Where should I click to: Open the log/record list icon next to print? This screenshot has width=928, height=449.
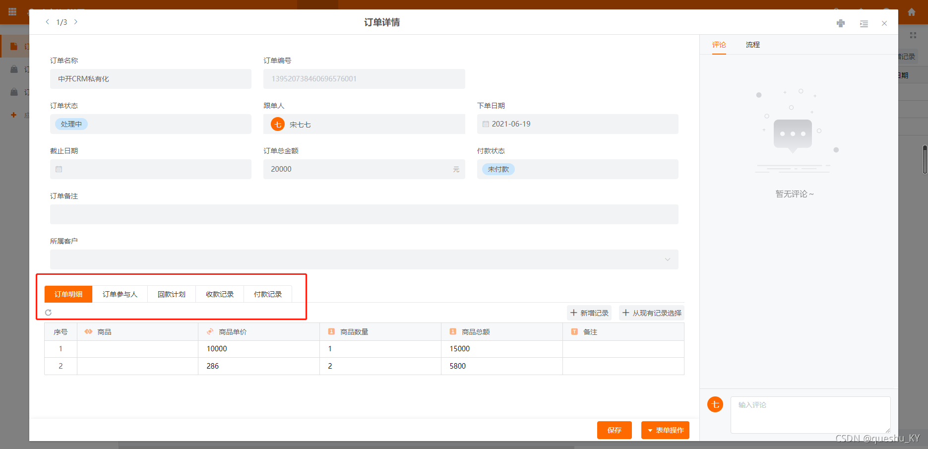point(864,23)
